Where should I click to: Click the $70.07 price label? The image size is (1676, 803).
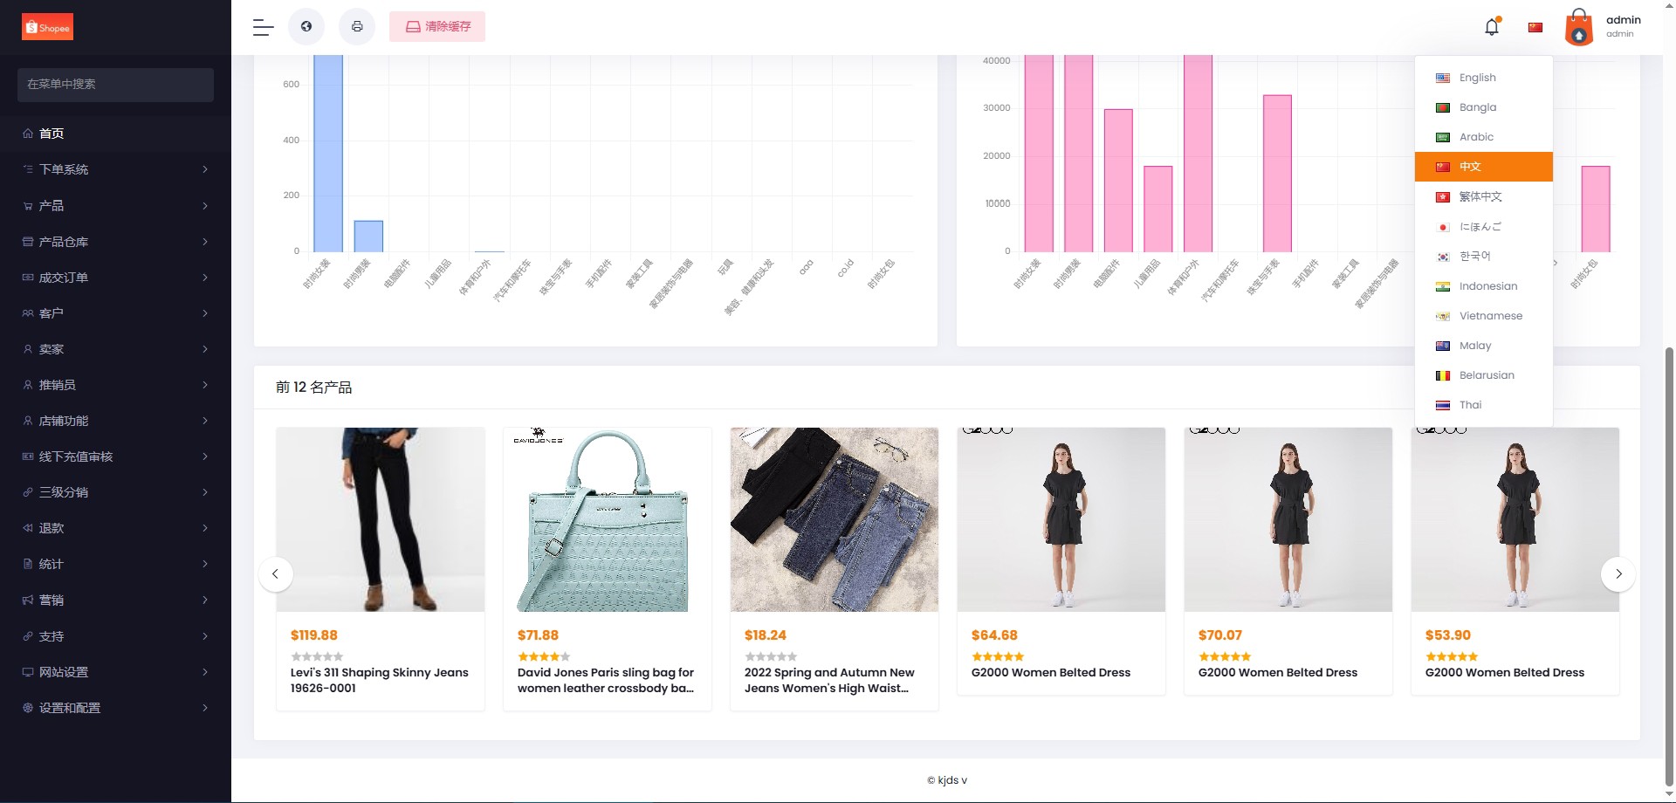pos(1220,635)
